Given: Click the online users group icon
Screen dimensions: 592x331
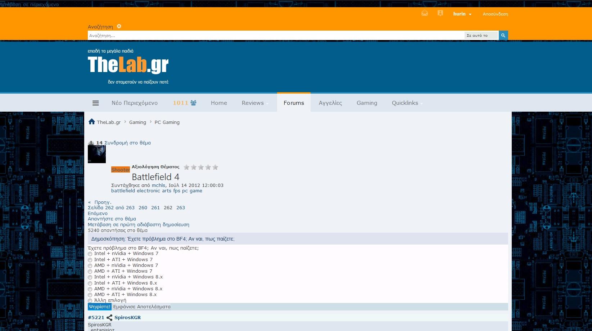Looking at the screenshot, I should [194, 103].
